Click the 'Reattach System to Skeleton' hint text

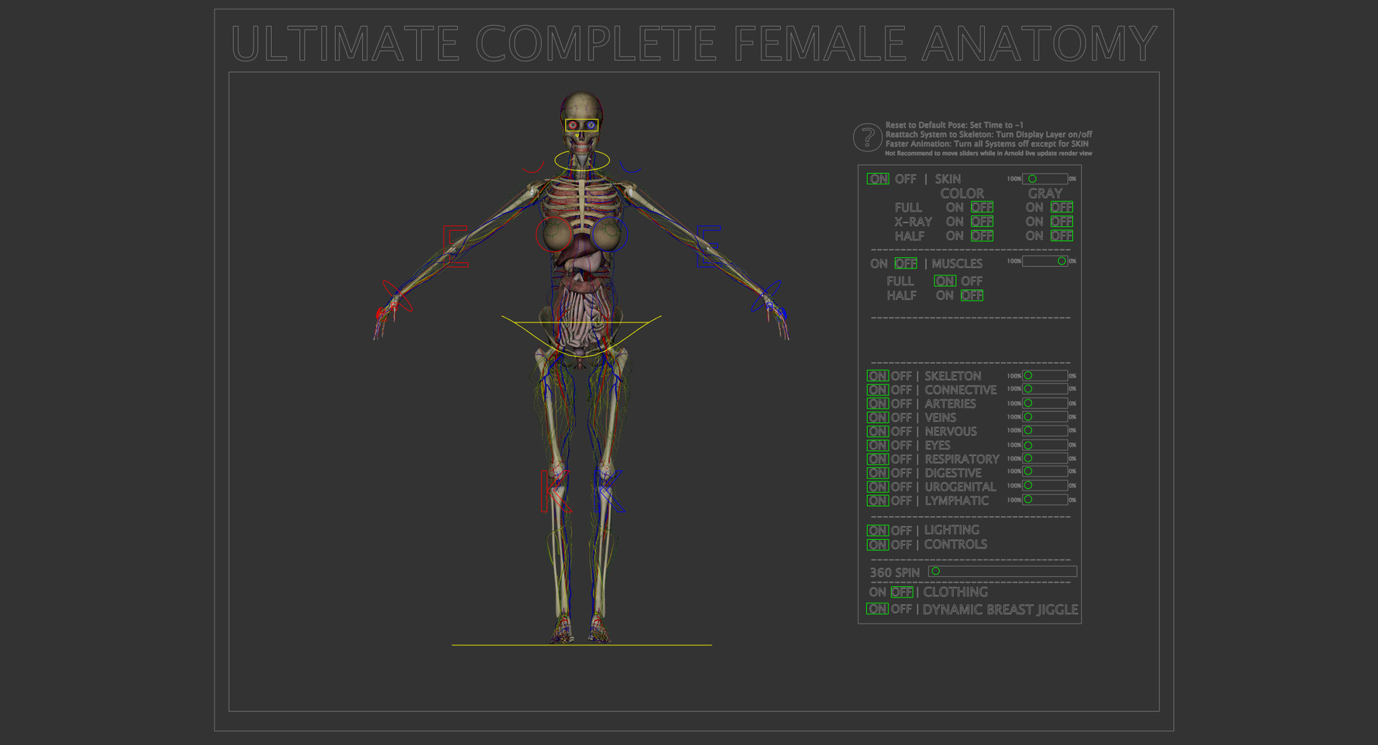click(x=988, y=134)
